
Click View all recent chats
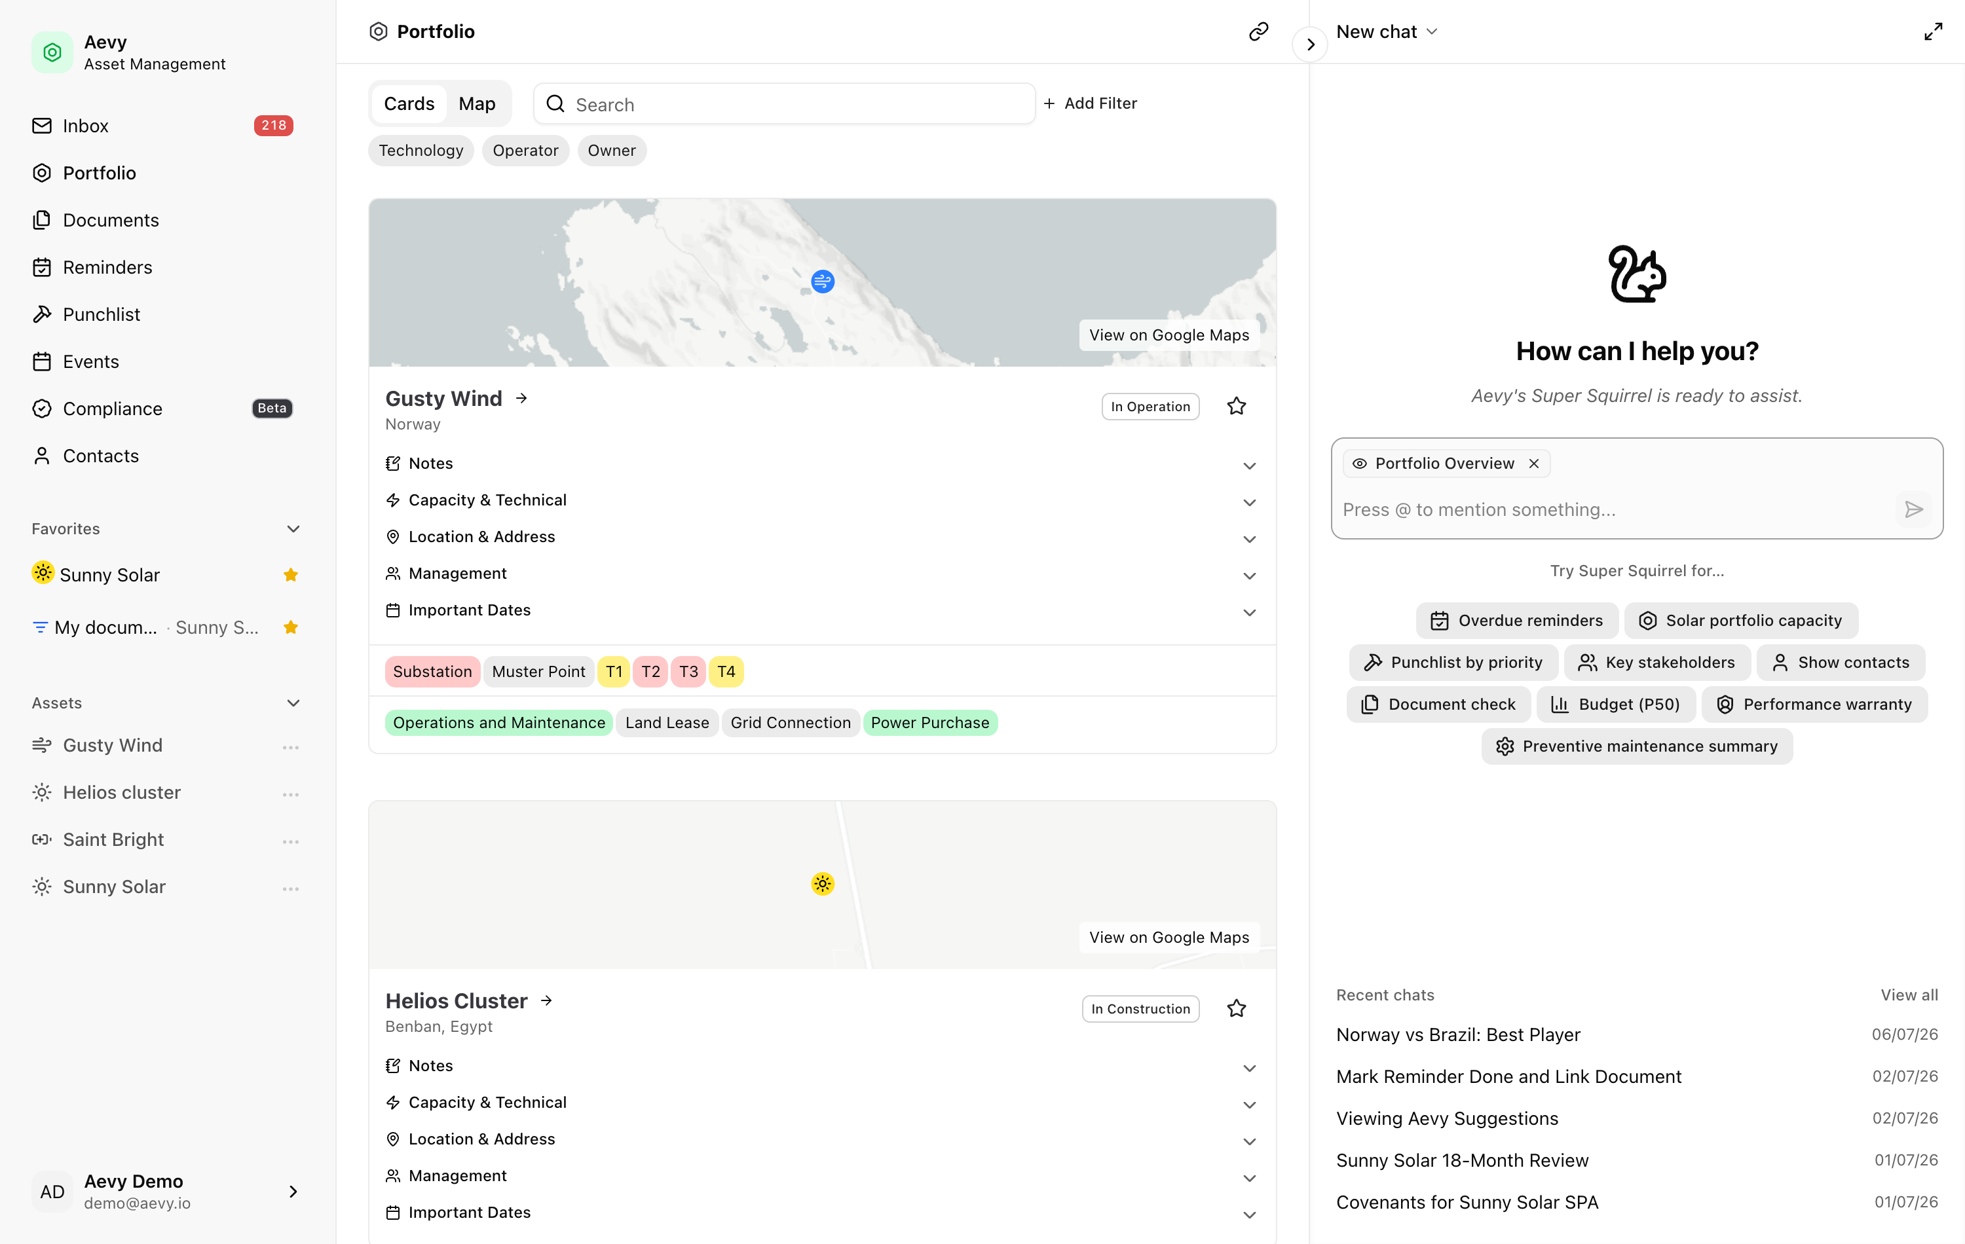(x=1909, y=995)
